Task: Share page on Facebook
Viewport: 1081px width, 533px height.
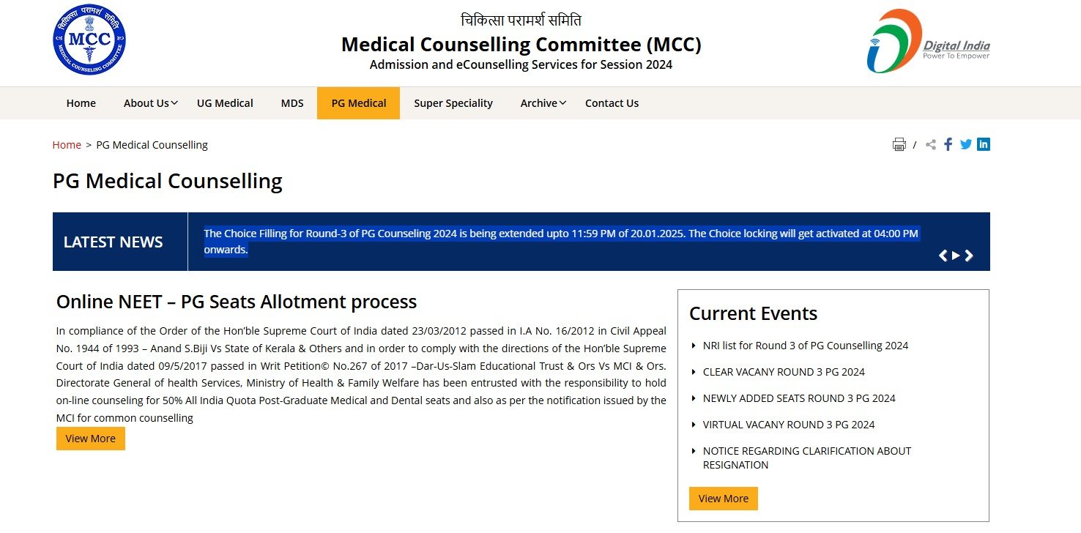Action: 948,144
